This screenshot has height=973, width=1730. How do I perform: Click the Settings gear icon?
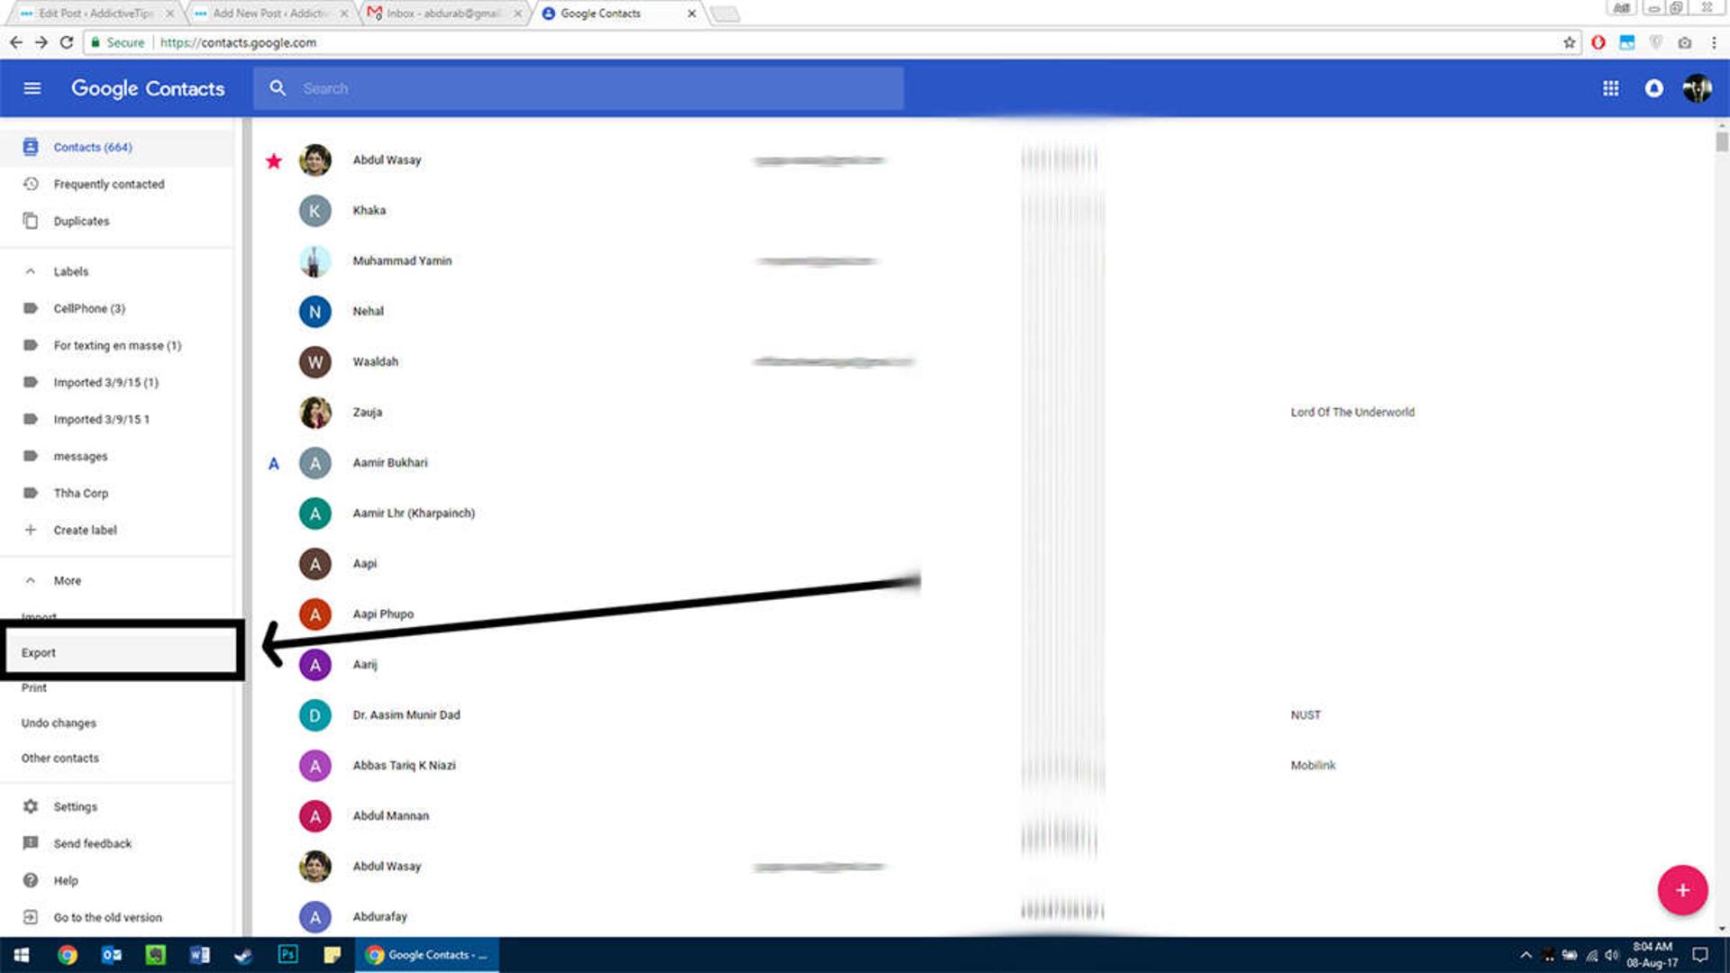pos(31,806)
